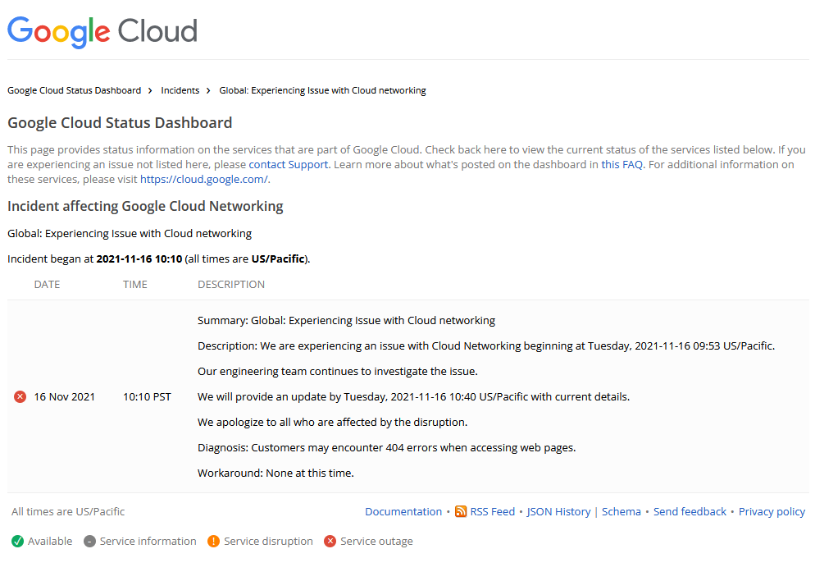Click the chevron after Incidents breadcrumb
The width and height of the screenshot is (815, 581).
click(x=208, y=90)
